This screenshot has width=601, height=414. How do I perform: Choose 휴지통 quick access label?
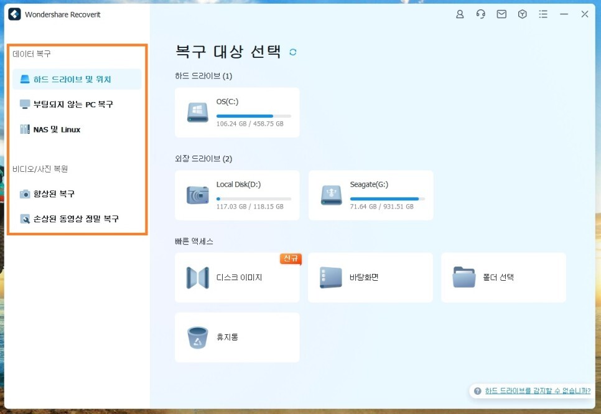tap(227, 337)
